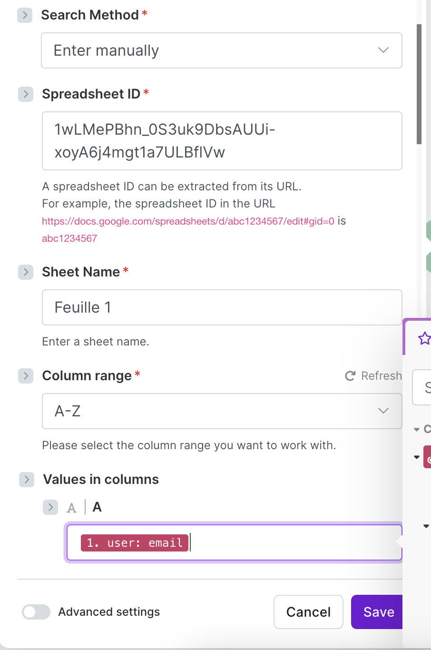Click the Cancel button
This screenshot has width=431, height=650.
[308, 612]
